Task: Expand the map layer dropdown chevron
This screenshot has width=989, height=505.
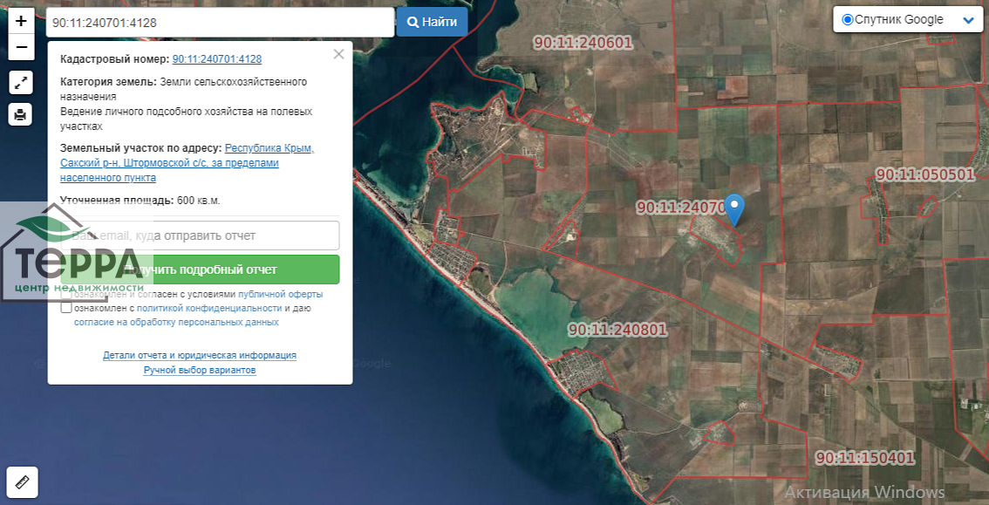Action: tap(967, 20)
